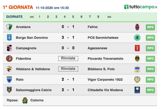This screenshot has width=161, height=110.
Task: Open the Felino club logo
Action: tap(137, 27)
